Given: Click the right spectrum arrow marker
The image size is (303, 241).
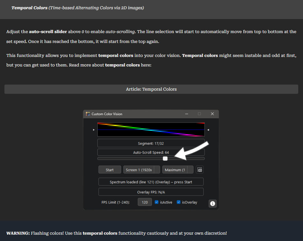Looking at the screenshot, I should click(208, 130).
